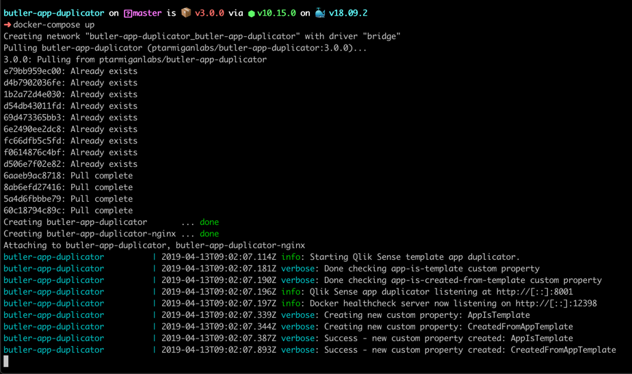The image size is (632, 374).
Task: Click 'Success - new custom property created: AppIsTemplate'
Action: (x=449, y=338)
